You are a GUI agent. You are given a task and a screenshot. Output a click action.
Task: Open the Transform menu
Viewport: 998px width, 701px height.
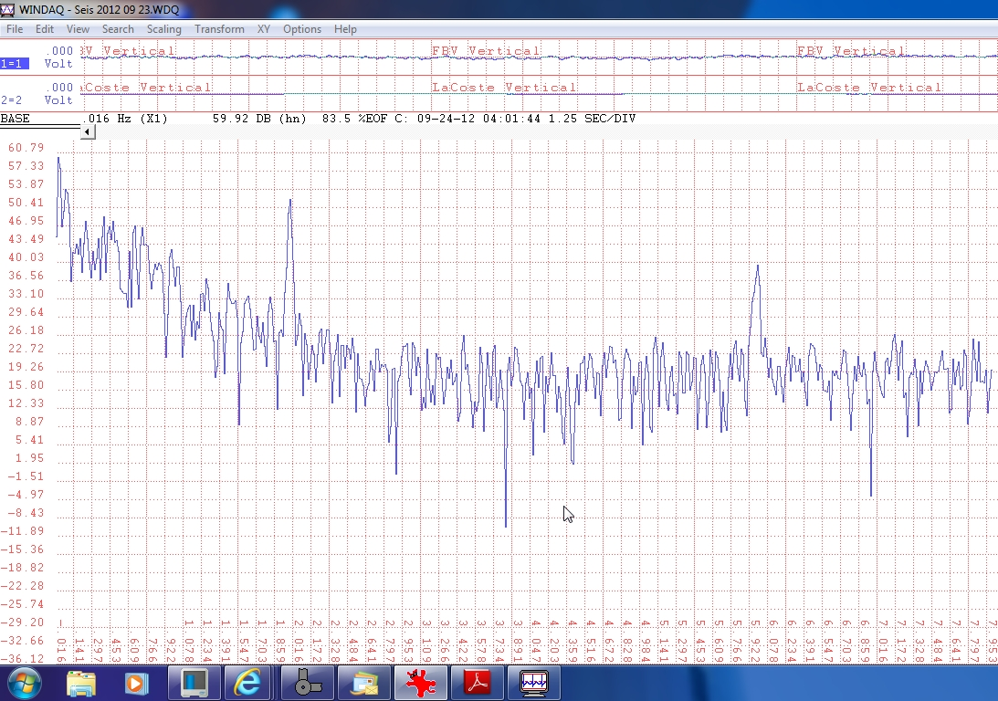[219, 29]
